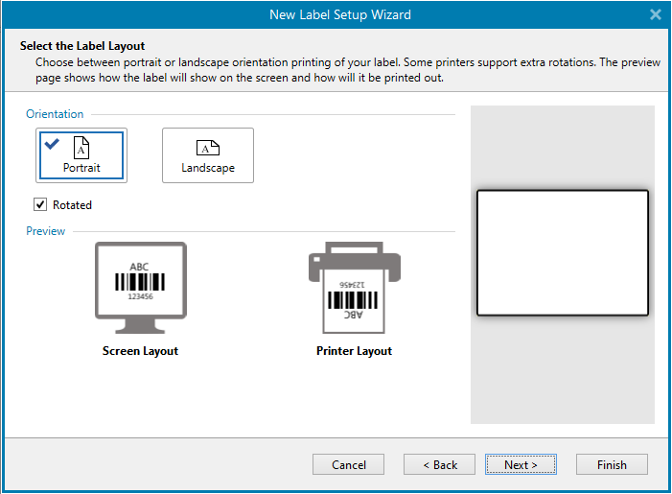Click the Rotated checkbox label text
The image size is (672, 494).
pos(72,204)
